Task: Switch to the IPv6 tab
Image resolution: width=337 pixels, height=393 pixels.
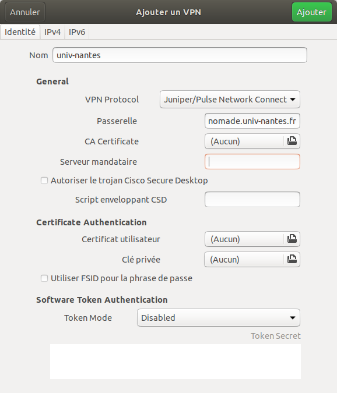Action: (x=77, y=32)
